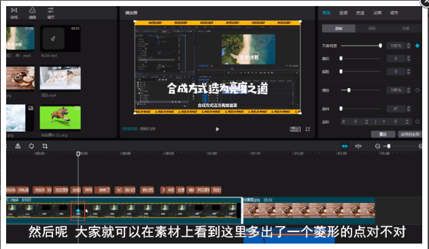Click the blue keyframe diamond on timeline clip
429x249 pixels.
pos(78,210)
